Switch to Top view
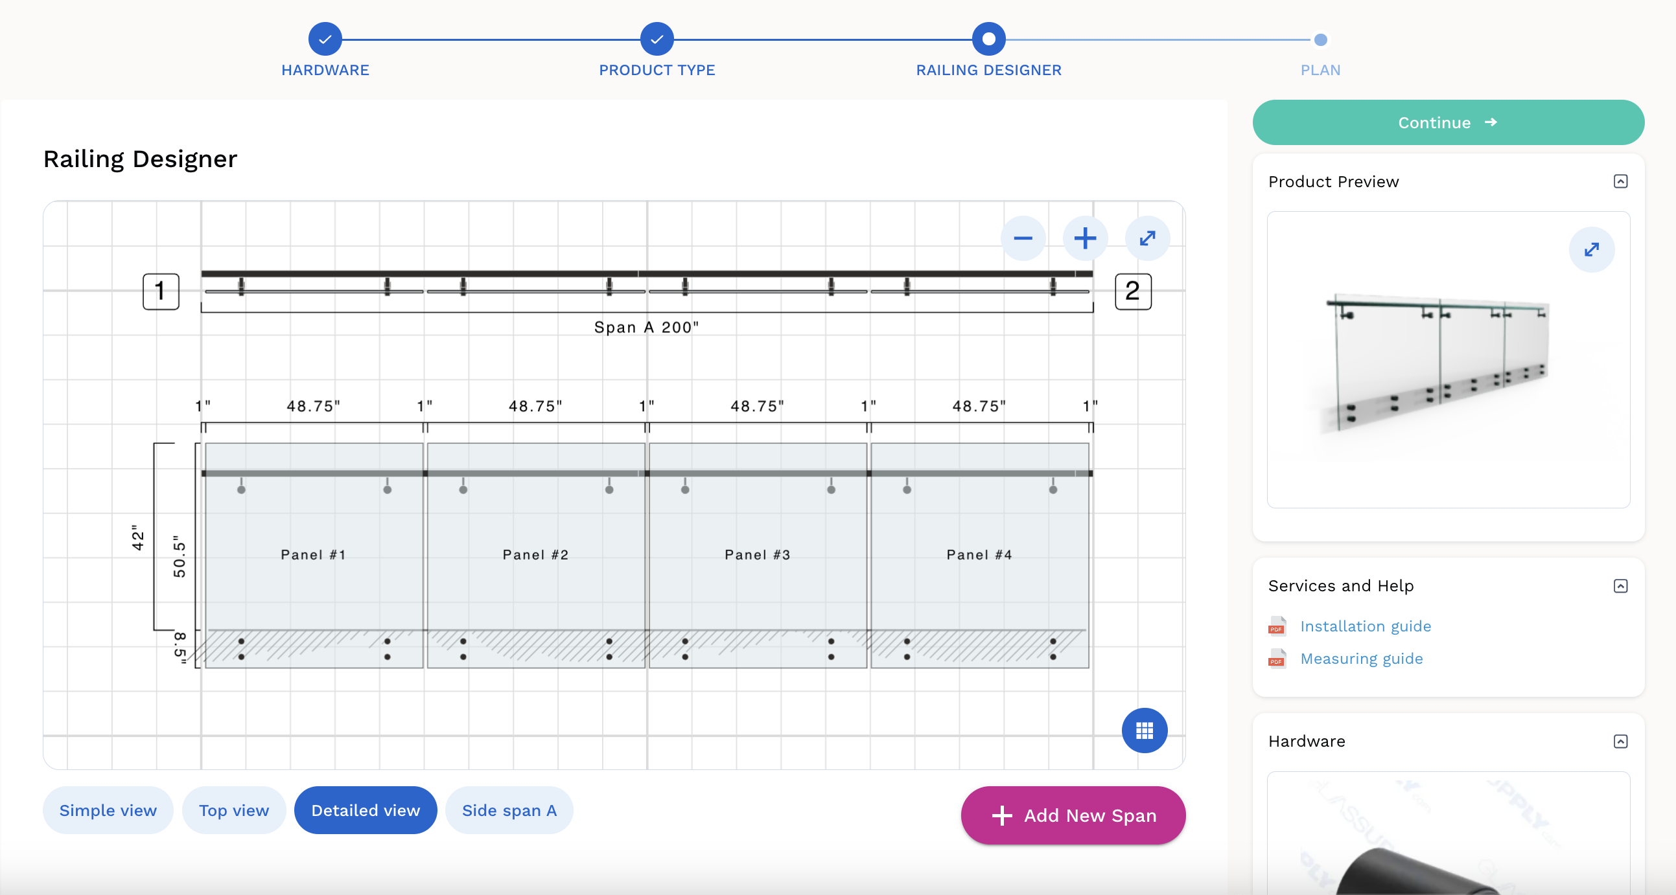This screenshot has width=1676, height=895. [233, 811]
